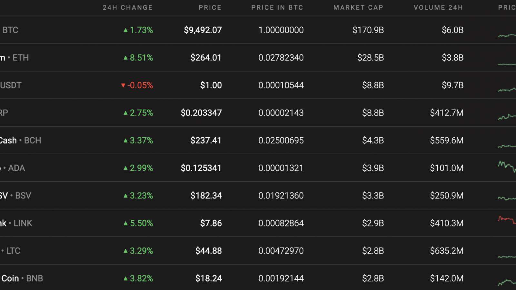Image resolution: width=516 pixels, height=290 pixels.
Task: Click the market cap $2.9B
Action: coord(373,223)
